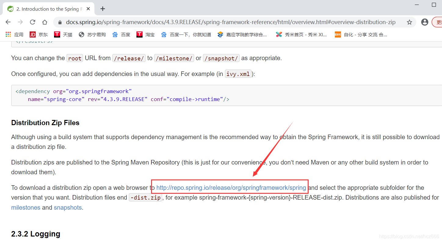
Task: Minimize the browser window
Action: [417, 5]
